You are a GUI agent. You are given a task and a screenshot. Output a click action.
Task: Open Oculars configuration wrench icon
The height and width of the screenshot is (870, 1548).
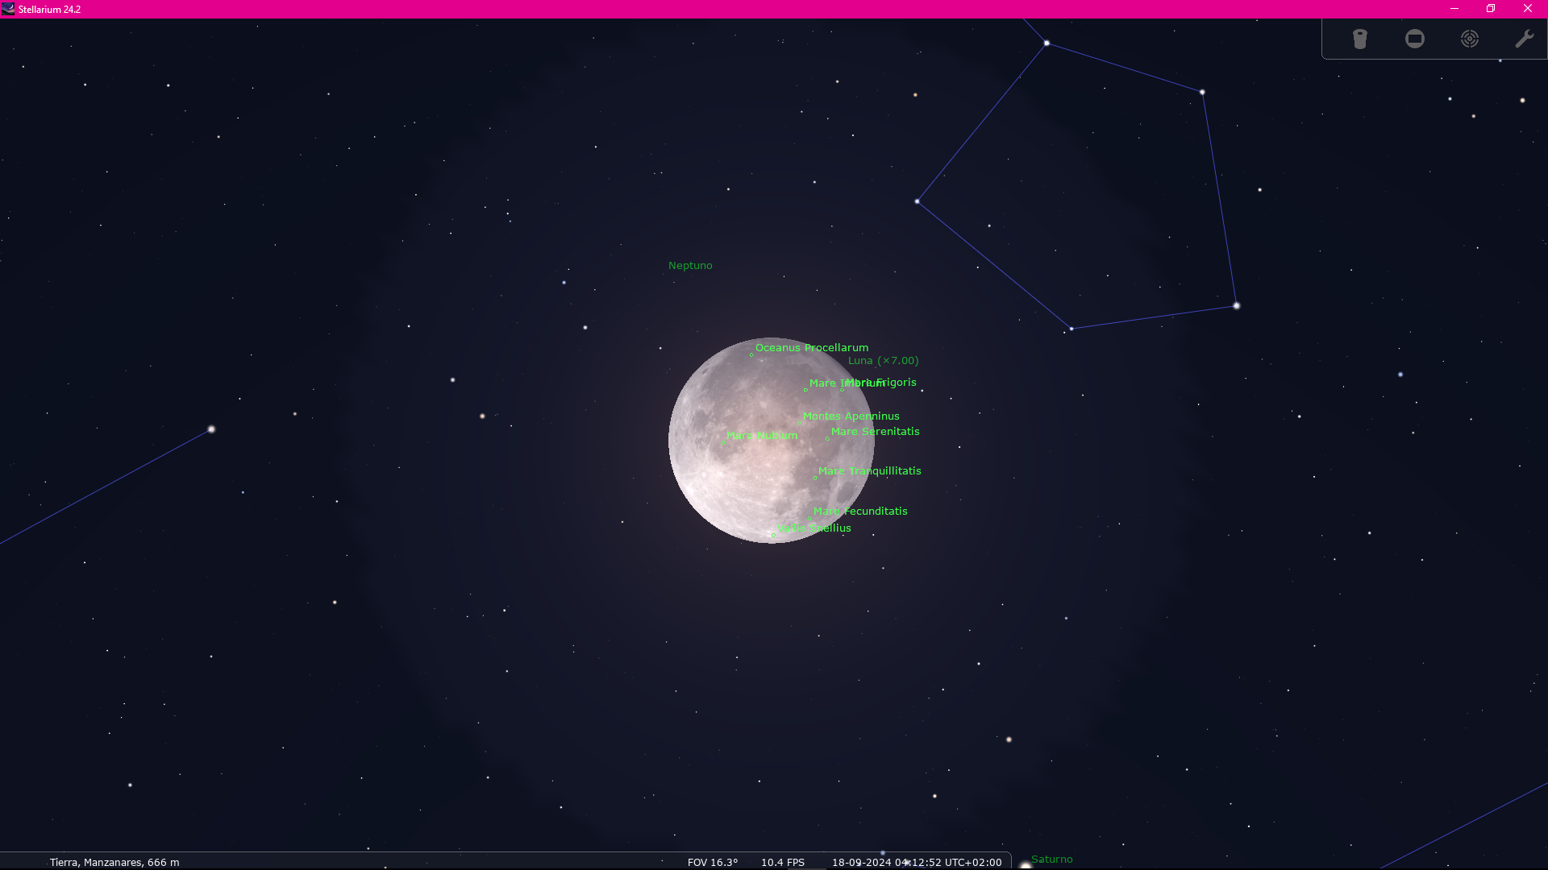tap(1524, 39)
